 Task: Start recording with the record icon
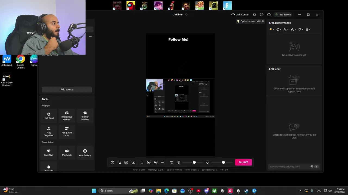tap(149, 162)
